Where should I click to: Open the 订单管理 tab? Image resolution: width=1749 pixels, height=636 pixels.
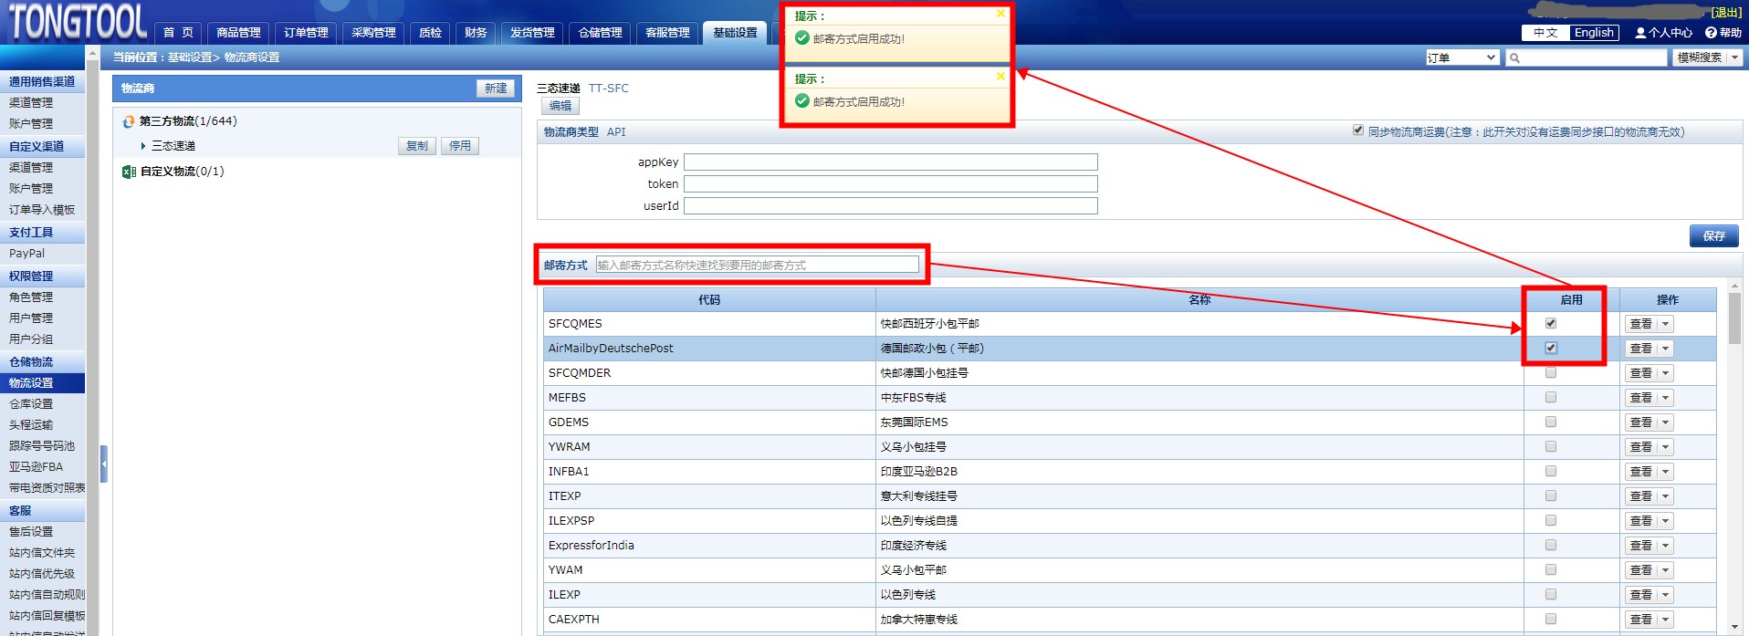tap(306, 33)
